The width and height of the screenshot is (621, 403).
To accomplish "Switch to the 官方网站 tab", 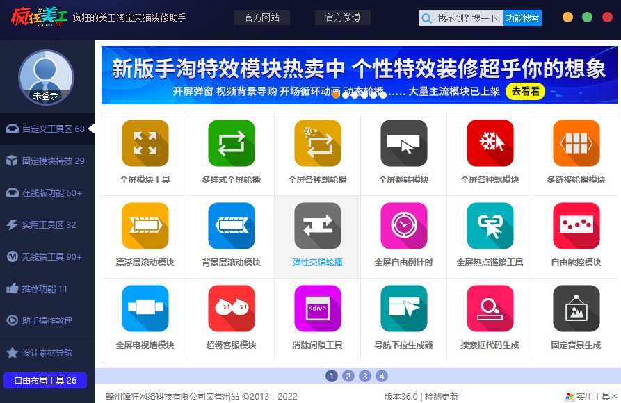I will (x=263, y=17).
